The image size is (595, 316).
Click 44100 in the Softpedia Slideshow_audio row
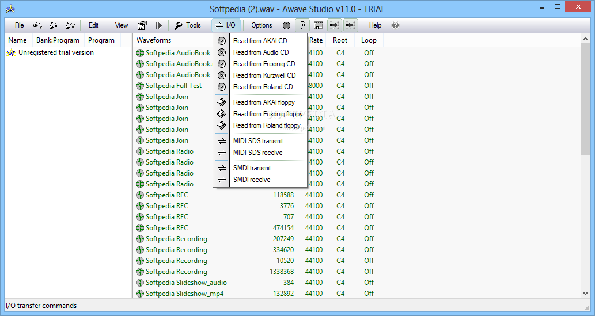click(314, 283)
